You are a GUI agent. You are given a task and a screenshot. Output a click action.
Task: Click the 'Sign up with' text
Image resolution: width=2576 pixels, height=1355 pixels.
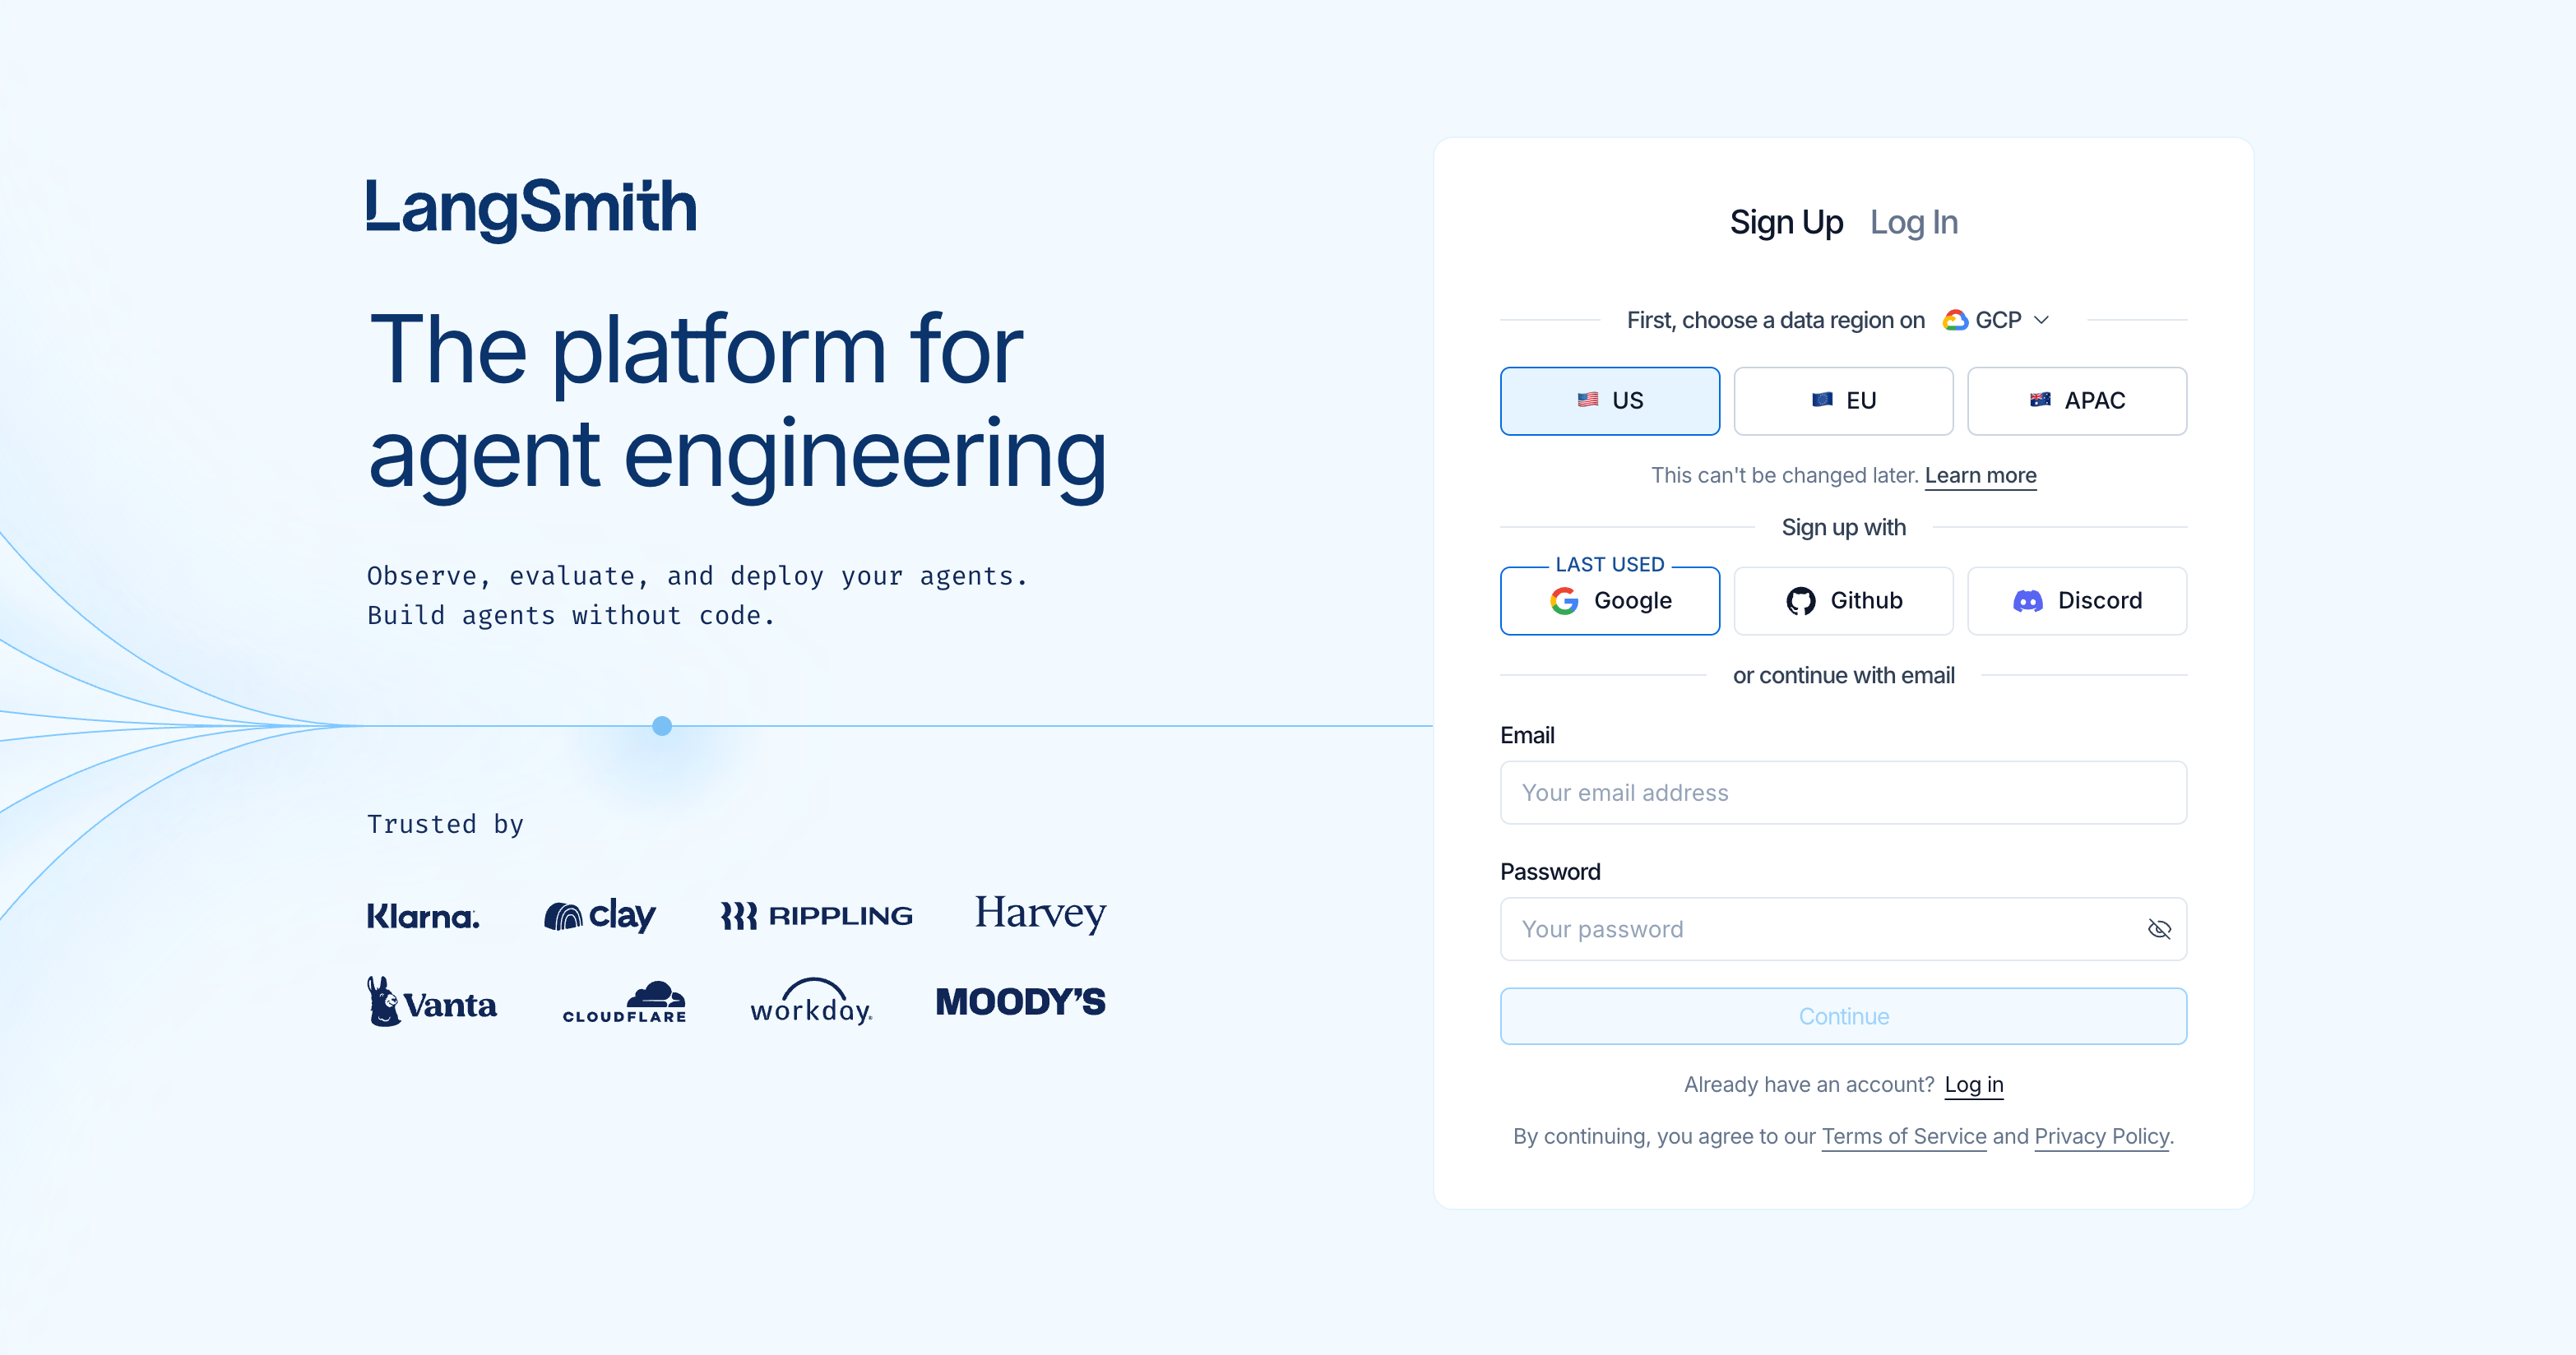coord(1843,528)
